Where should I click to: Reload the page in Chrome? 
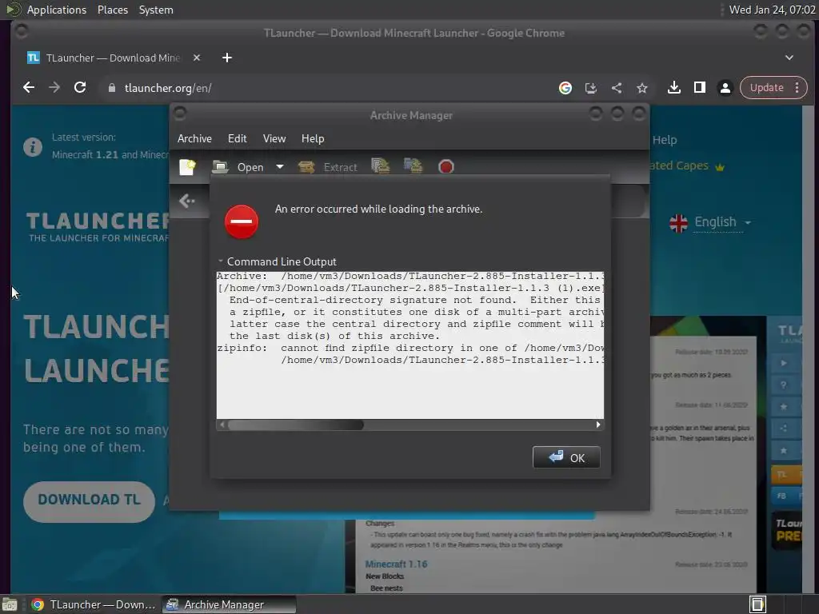coord(80,88)
